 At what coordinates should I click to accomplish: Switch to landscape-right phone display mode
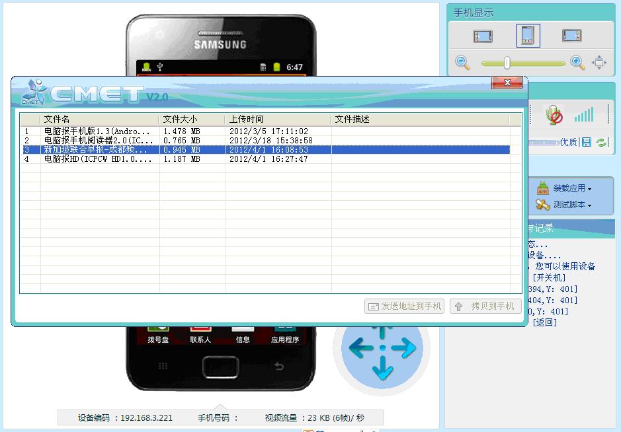pos(572,36)
